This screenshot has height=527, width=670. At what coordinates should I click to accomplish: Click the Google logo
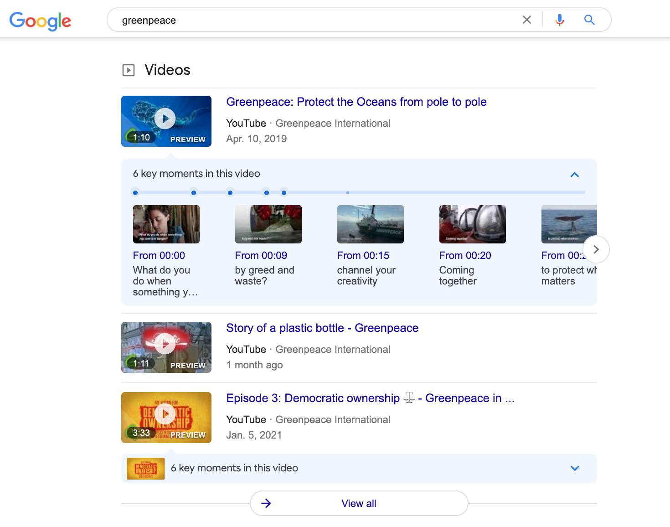coord(40,20)
